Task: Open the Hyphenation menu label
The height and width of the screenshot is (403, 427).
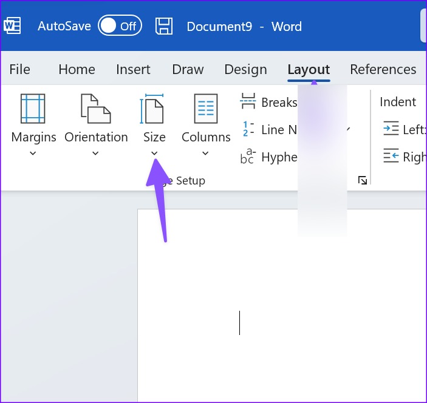Action: (279, 157)
